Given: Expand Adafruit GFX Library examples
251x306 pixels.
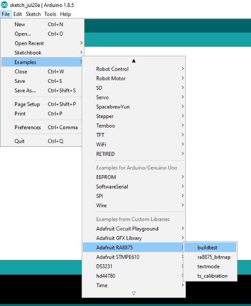Looking at the screenshot, I should coord(134,238).
